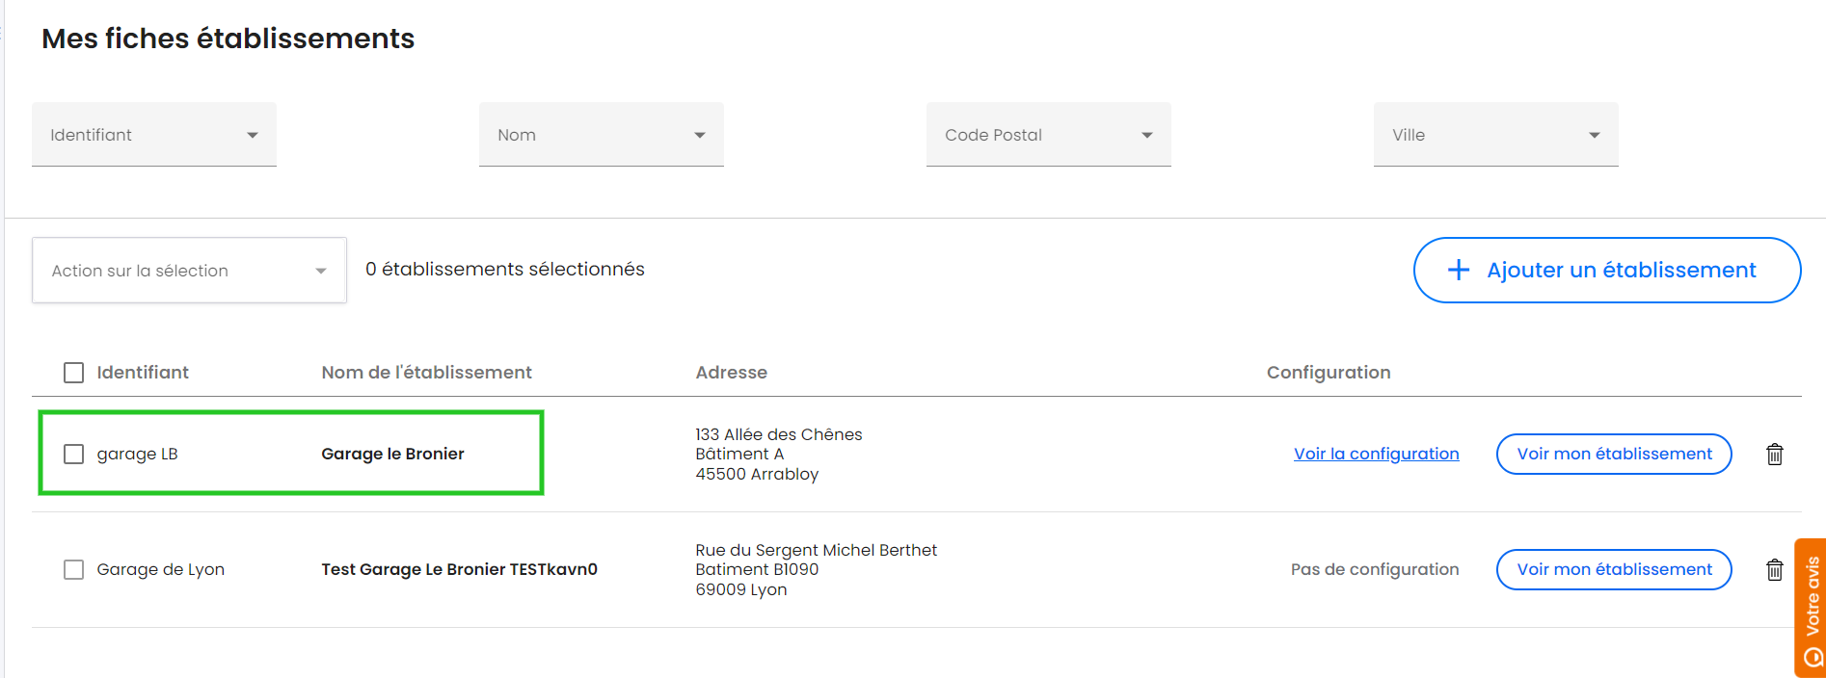Screen dimensions: 1826x678
Task: Delete the garage LB establishment with trash icon
Action: (1774, 454)
